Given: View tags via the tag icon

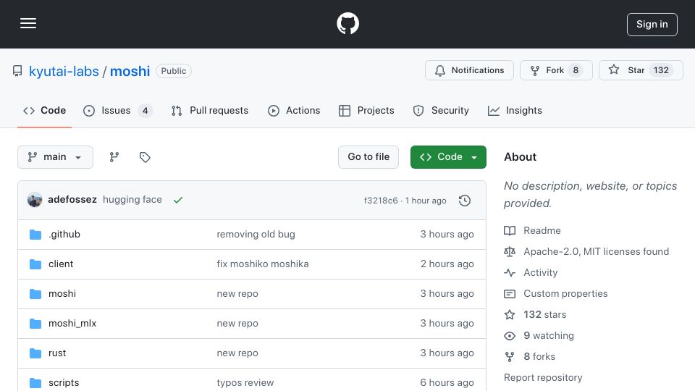Looking at the screenshot, I should pyautogui.click(x=145, y=157).
